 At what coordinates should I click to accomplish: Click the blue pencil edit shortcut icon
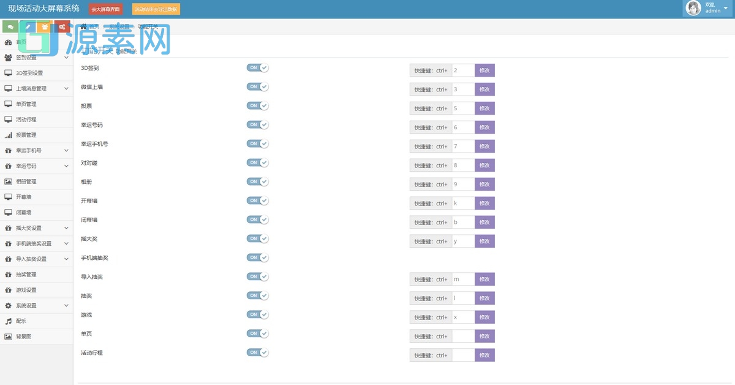pos(28,27)
